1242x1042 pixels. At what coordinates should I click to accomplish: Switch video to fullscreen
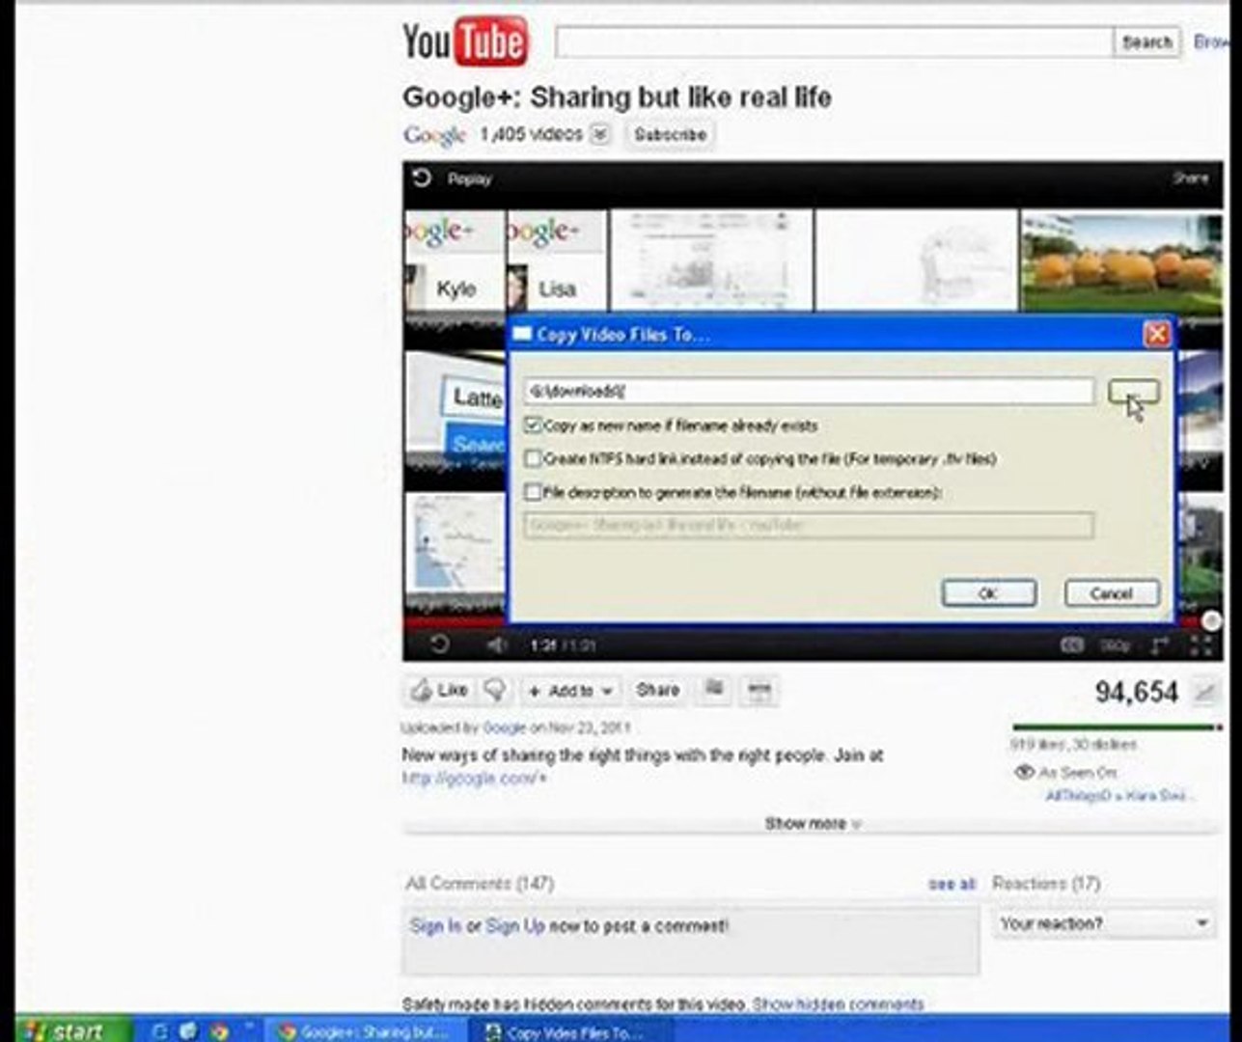click(1201, 644)
